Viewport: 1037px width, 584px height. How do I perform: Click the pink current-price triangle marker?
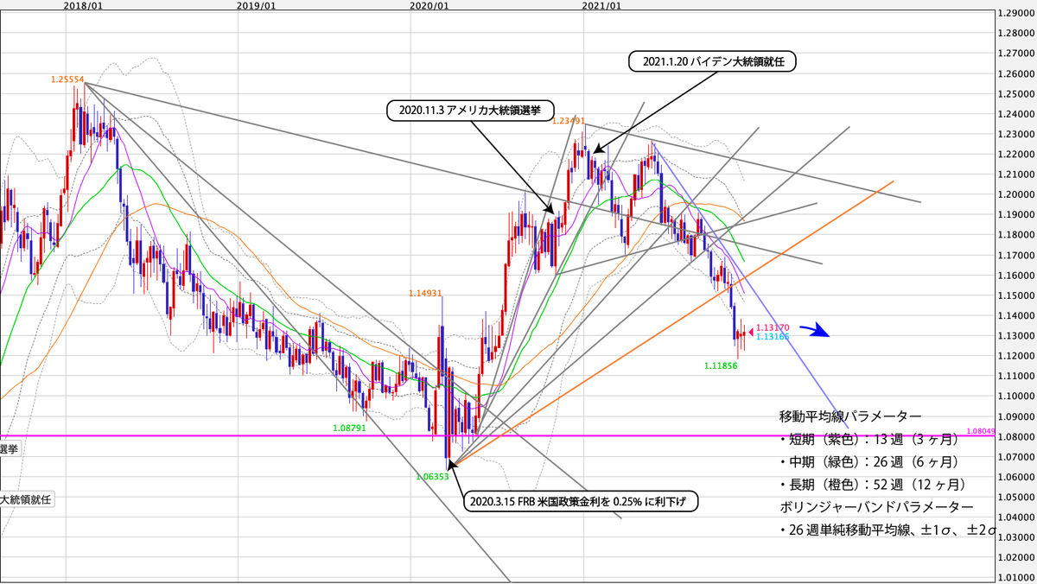pos(750,332)
